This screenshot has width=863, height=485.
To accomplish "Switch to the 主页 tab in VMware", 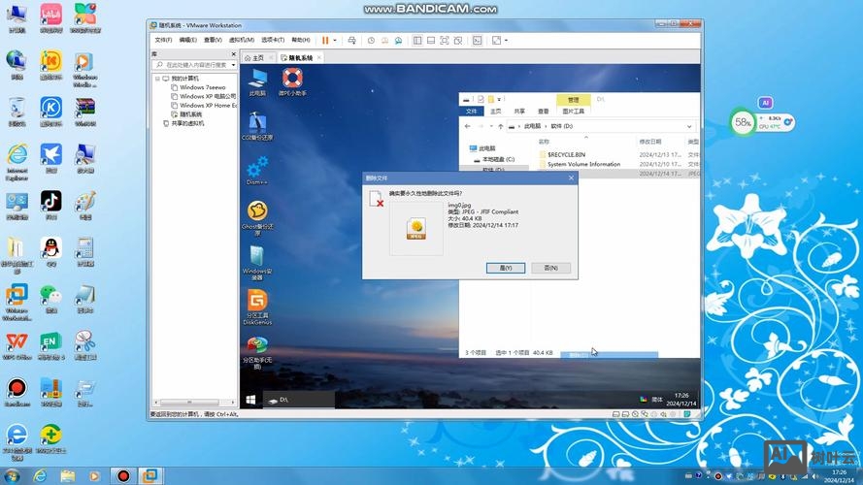I will [257, 58].
